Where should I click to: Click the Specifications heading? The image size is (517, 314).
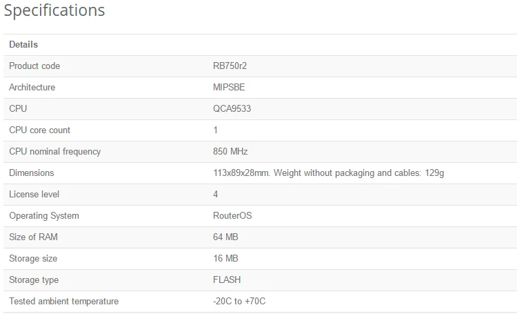pyautogui.click(x=54, y=10)
